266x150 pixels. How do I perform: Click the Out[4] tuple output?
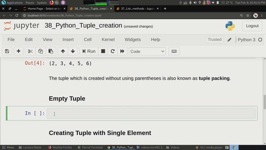pos(70,63)
